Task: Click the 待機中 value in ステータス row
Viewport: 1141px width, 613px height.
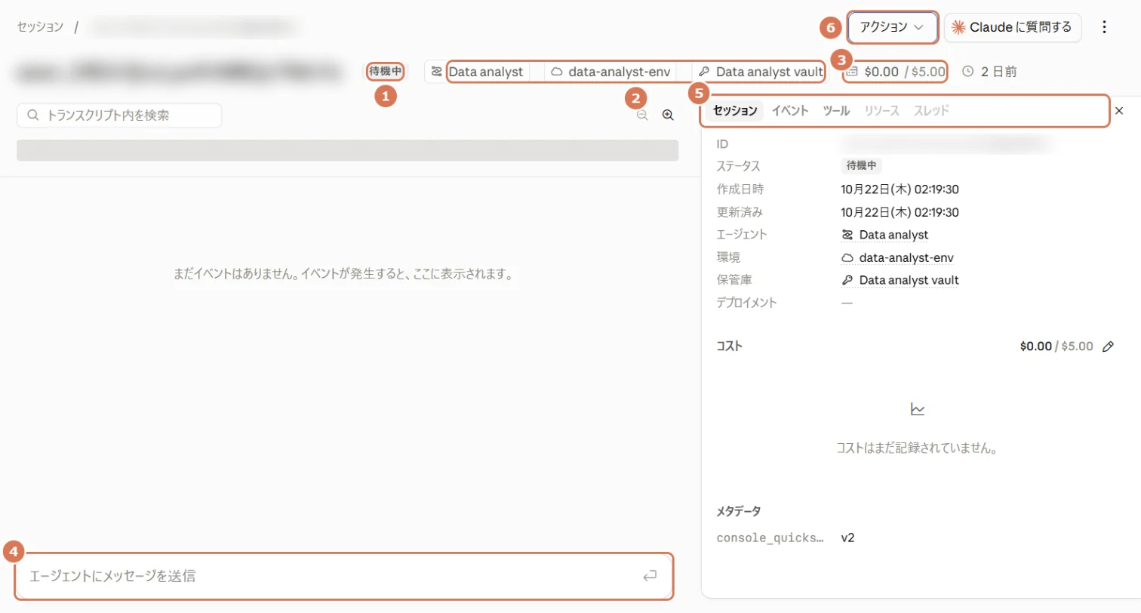Action: 862,166
